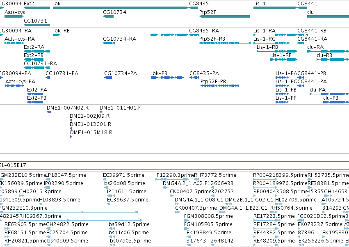Click the Aats-cys-RA transcript label

click(20, 39)
